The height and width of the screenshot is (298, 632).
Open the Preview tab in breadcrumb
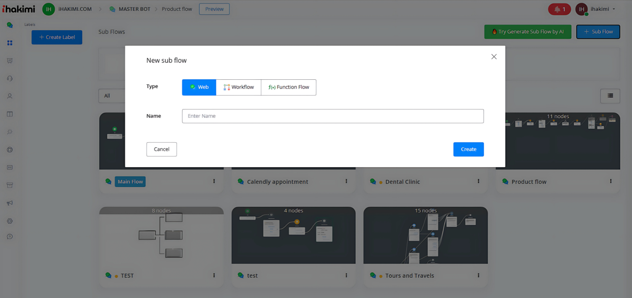click(214, 9)
